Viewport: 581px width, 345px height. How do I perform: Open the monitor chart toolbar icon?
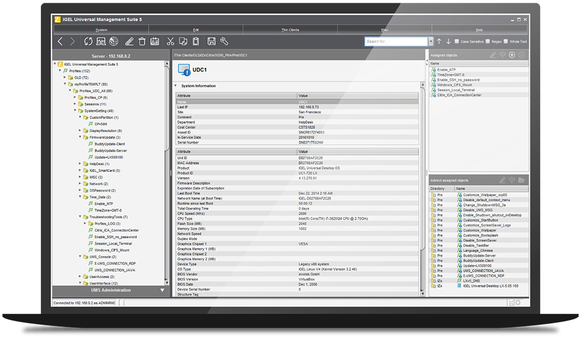tap(101, 41)
